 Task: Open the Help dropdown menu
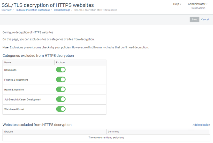(x=177, y=4)
